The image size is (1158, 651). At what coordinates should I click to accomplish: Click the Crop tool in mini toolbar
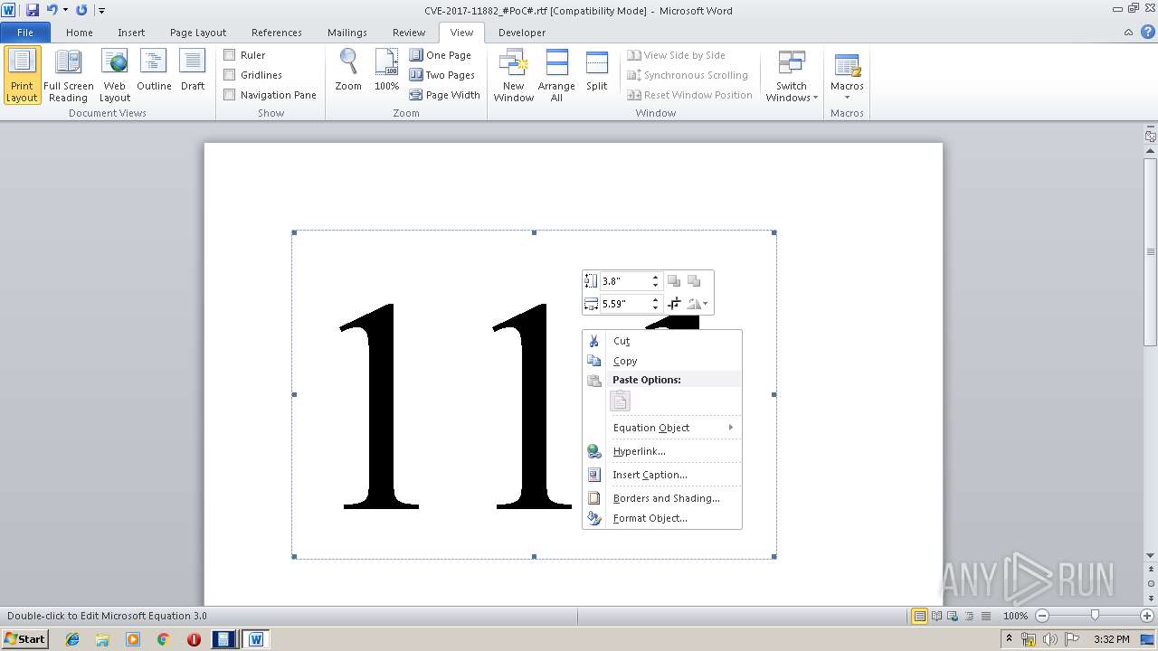[x=674, y=304]
